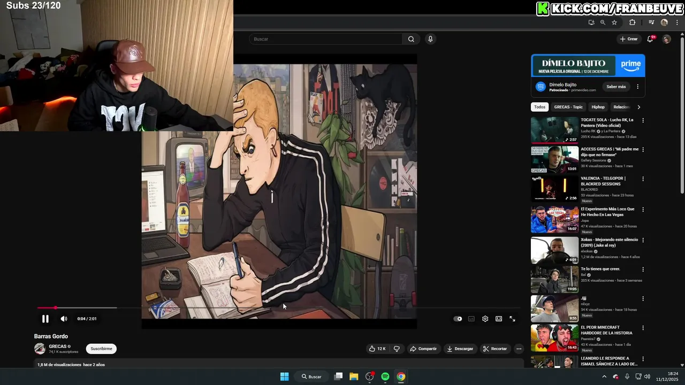
Task: Open VALENCIA - TELGOPOR BLACKRED SESSIONS video
Action: 554,188
